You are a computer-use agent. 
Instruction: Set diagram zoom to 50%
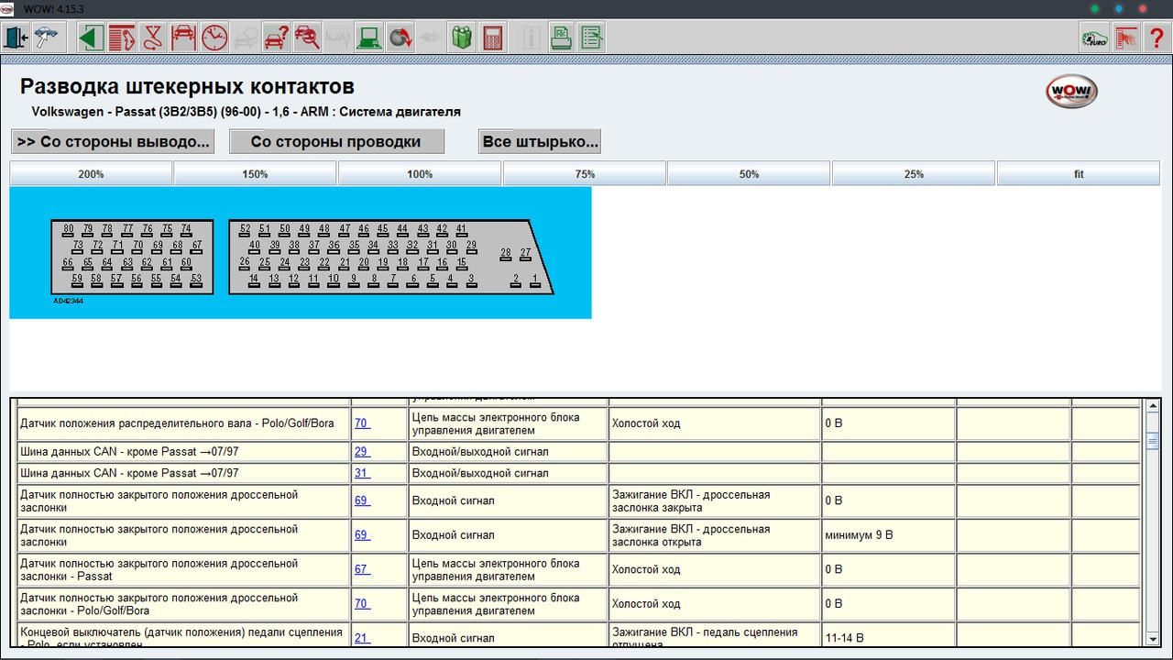tap(749, 174)
